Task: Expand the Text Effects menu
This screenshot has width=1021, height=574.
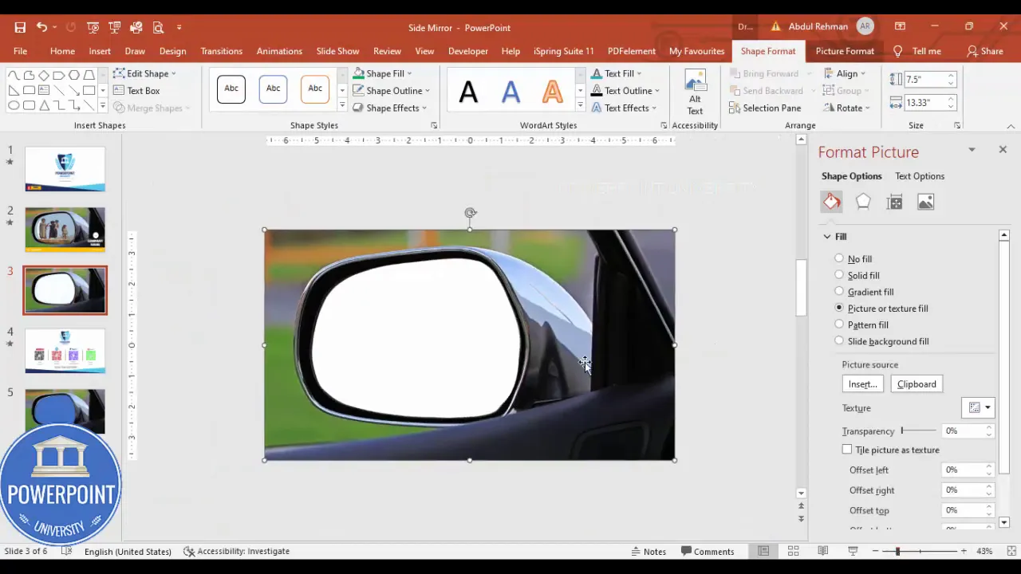Action: pos(624,108)
